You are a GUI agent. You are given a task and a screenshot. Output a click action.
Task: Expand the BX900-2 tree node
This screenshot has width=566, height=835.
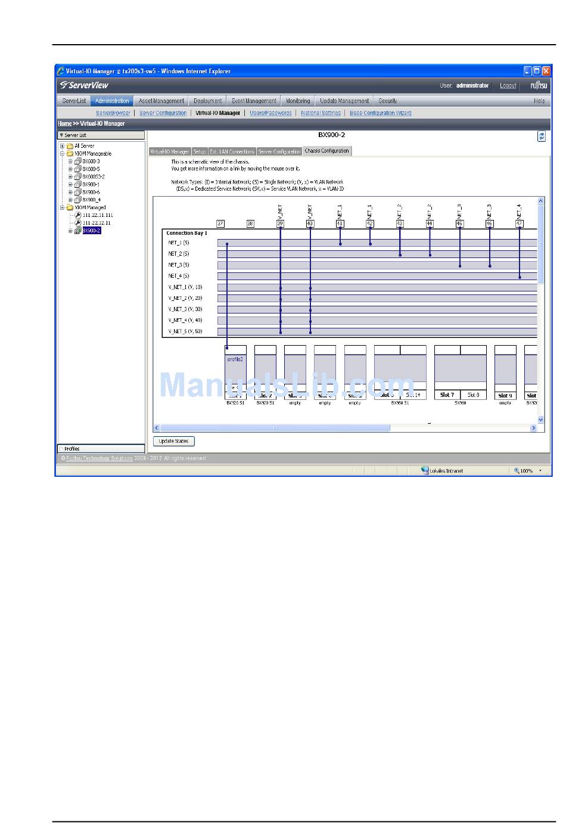[x=70, y=231]
